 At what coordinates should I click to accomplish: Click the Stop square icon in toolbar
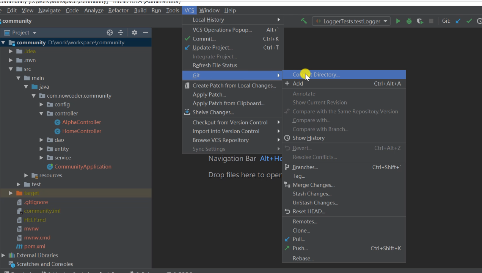click(431, 21)
